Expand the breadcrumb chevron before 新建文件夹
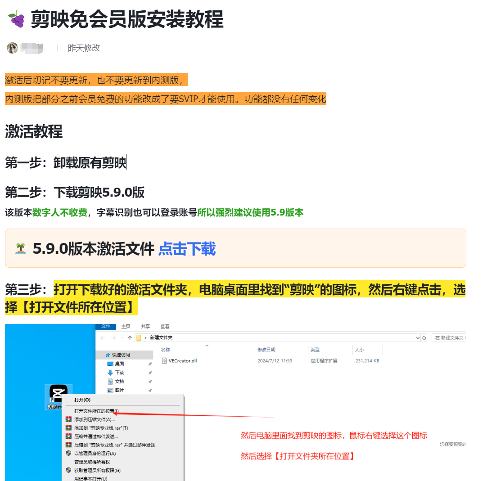 (x=145, y=338)
